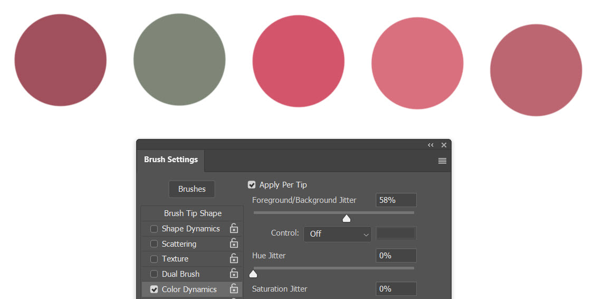
Task: Toggle Texture lock icon
Action: [234, 258]
